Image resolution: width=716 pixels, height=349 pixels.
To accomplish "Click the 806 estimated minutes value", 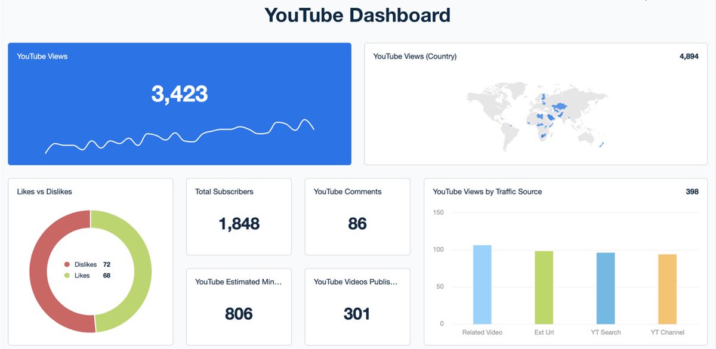I will [x=239, y=314].
